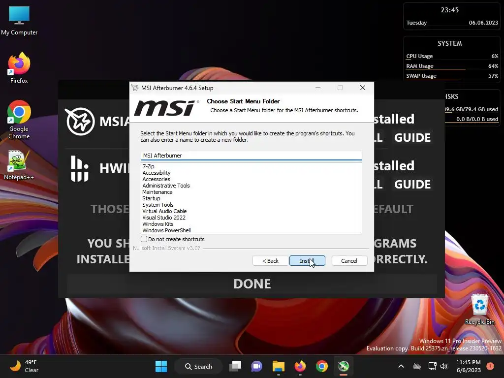The height and width of the screenshot is (378, 504).
Task: Open the Recycle Bin icon
Action: (x=479, y=310)
